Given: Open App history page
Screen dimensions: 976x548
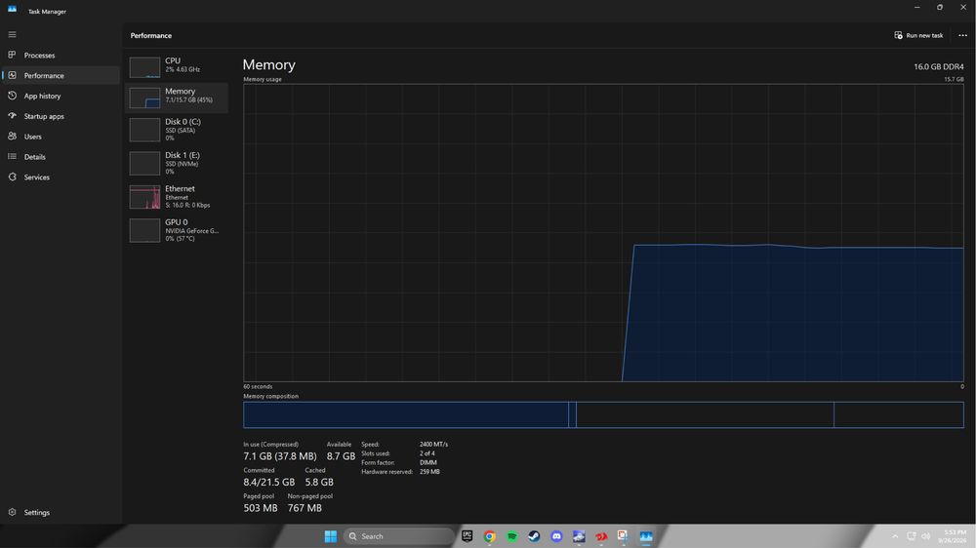Looking at the screenshot, I should coord(61,96).
